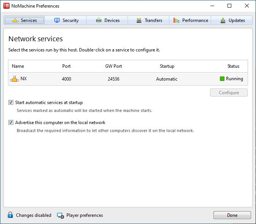Viewport: 256px width, 224px height.
Task: Open the Devices tab
Action: [107, 20]
